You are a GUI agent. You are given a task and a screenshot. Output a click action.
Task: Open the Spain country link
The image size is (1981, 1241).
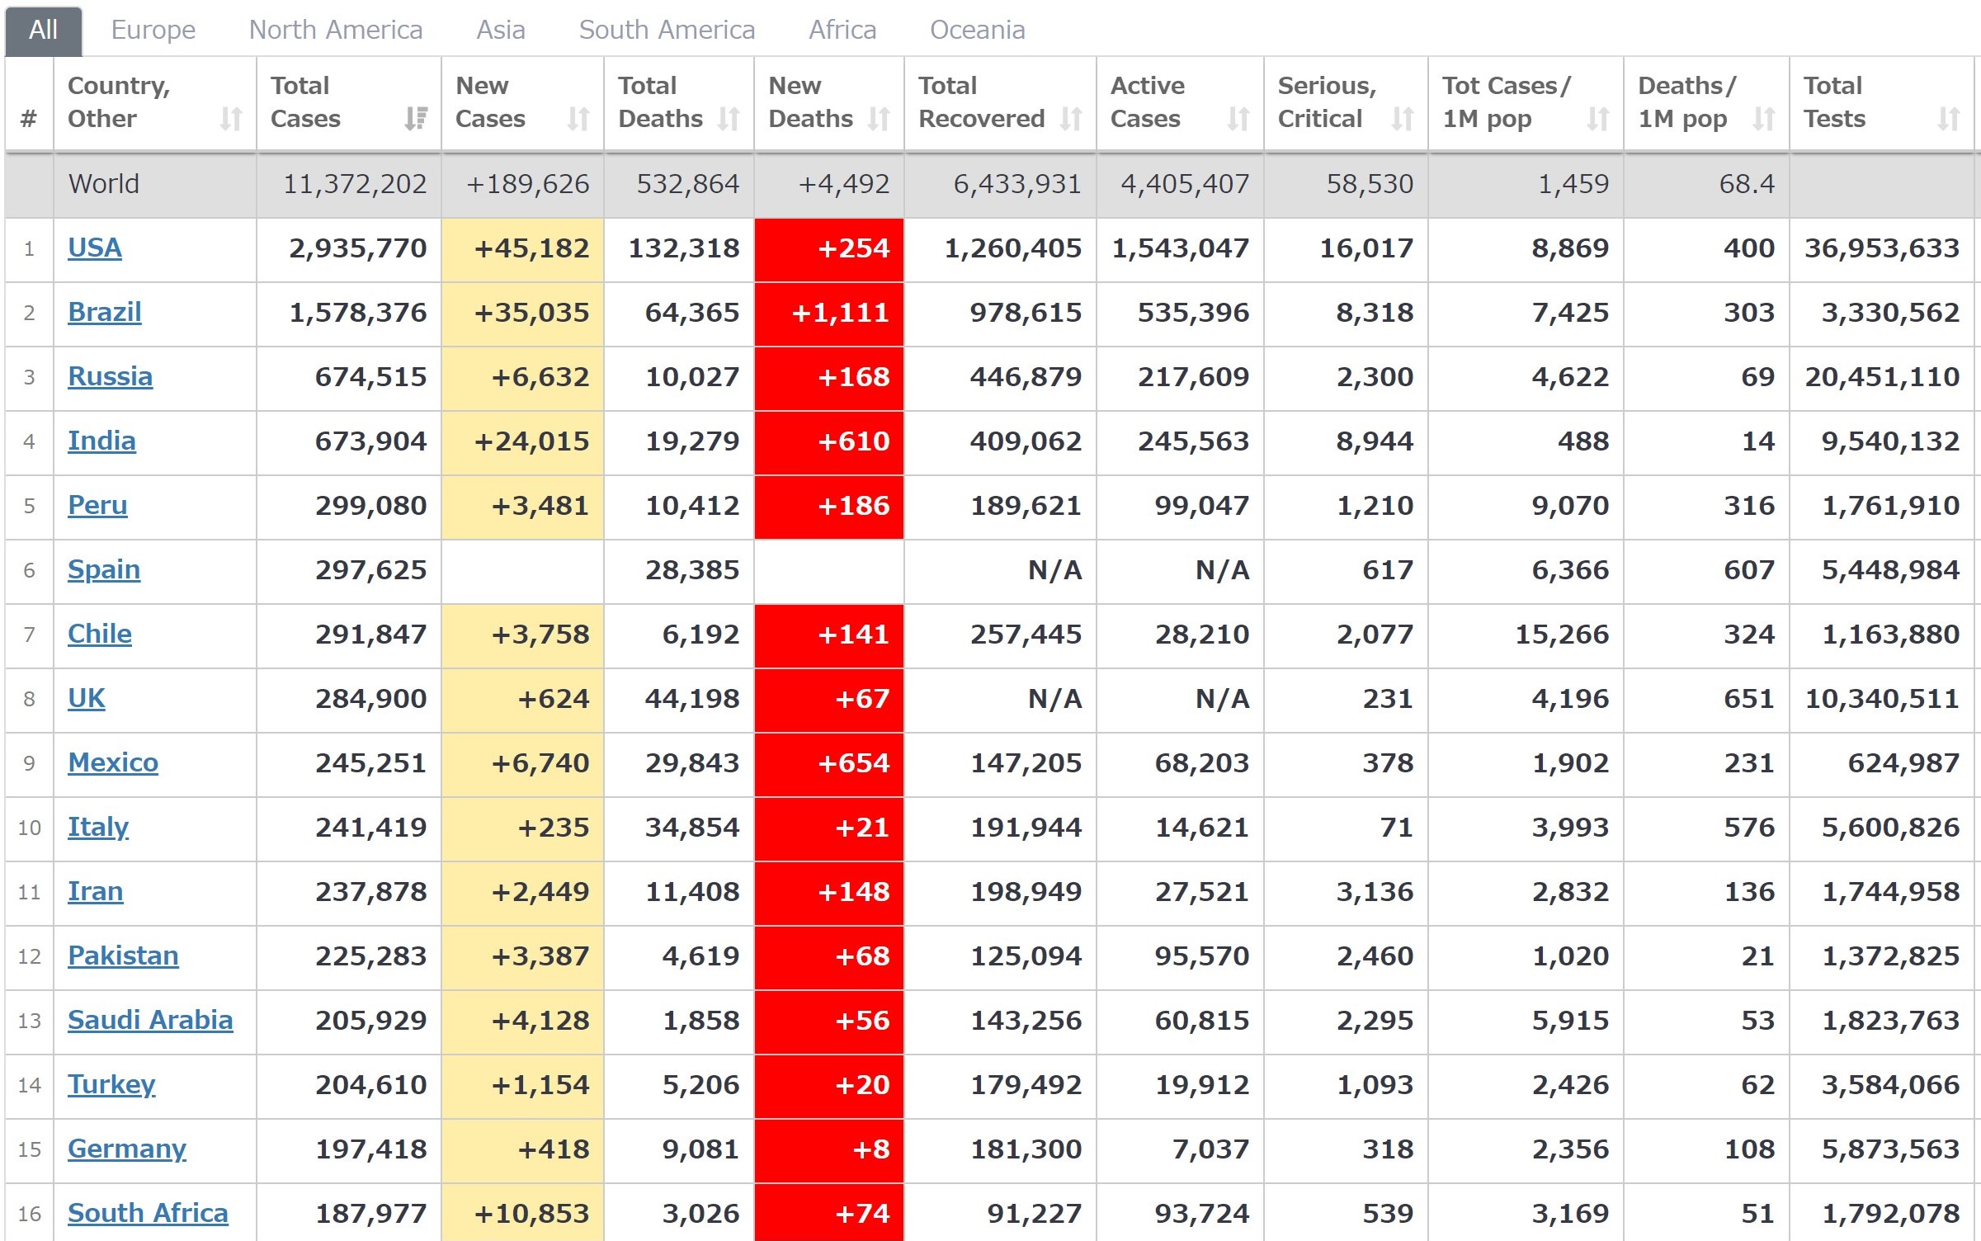[x=104, y=569]
